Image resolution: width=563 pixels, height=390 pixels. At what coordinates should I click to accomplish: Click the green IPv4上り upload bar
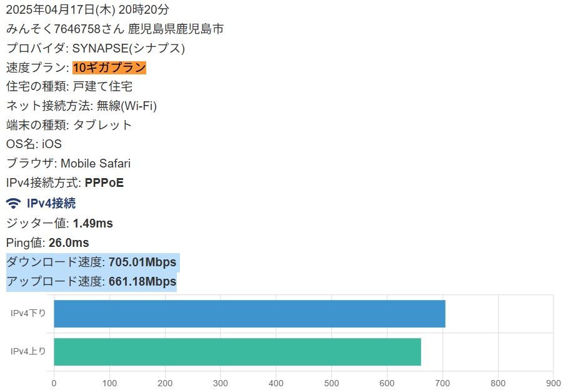click(x=237, y=352)
